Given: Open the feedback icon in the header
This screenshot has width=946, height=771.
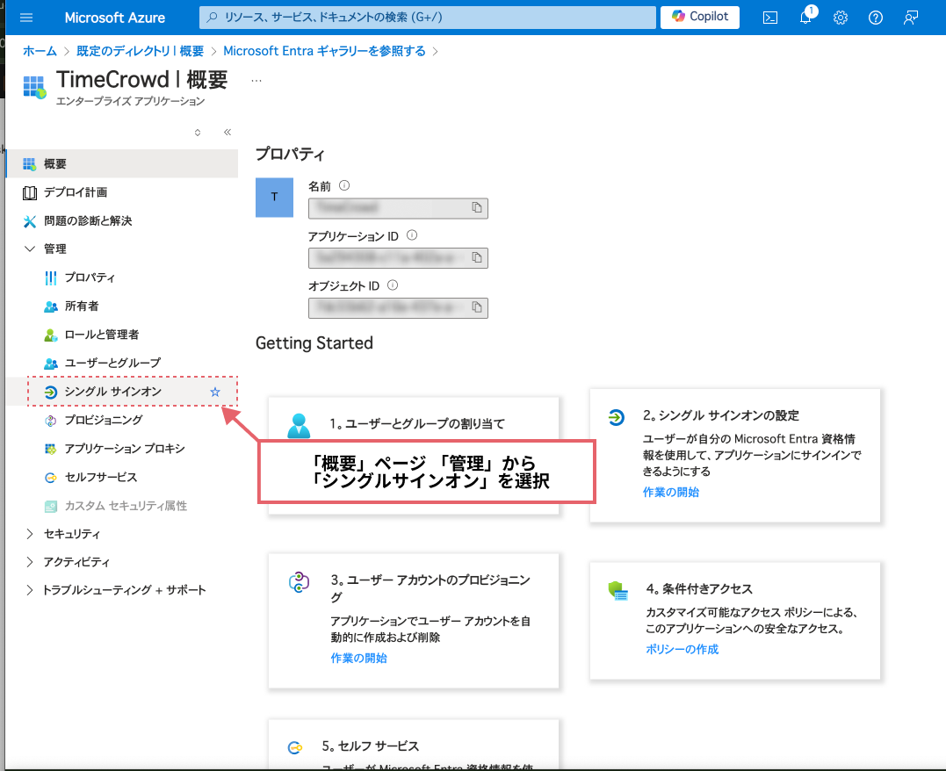Looking at the screenshot, I should coord(911,18).
